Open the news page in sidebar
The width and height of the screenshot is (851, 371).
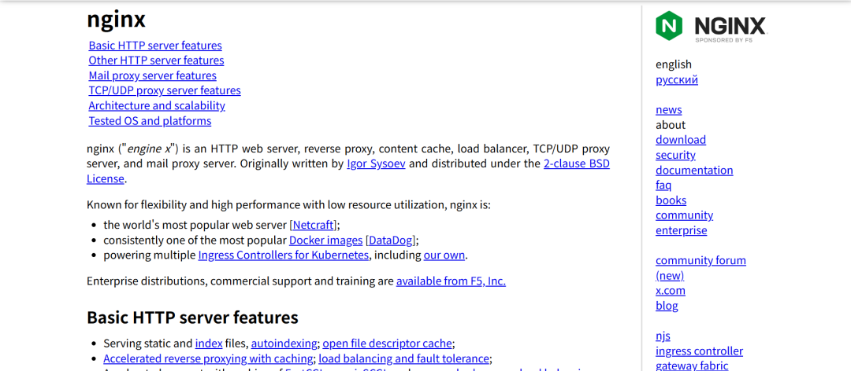[669, 109]
